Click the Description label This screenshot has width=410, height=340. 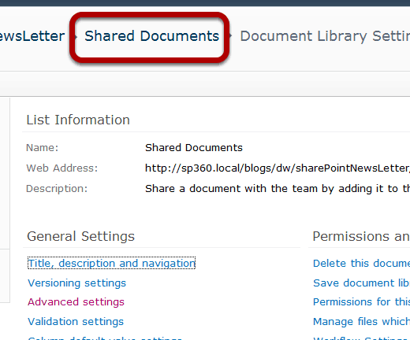point(57,189)
